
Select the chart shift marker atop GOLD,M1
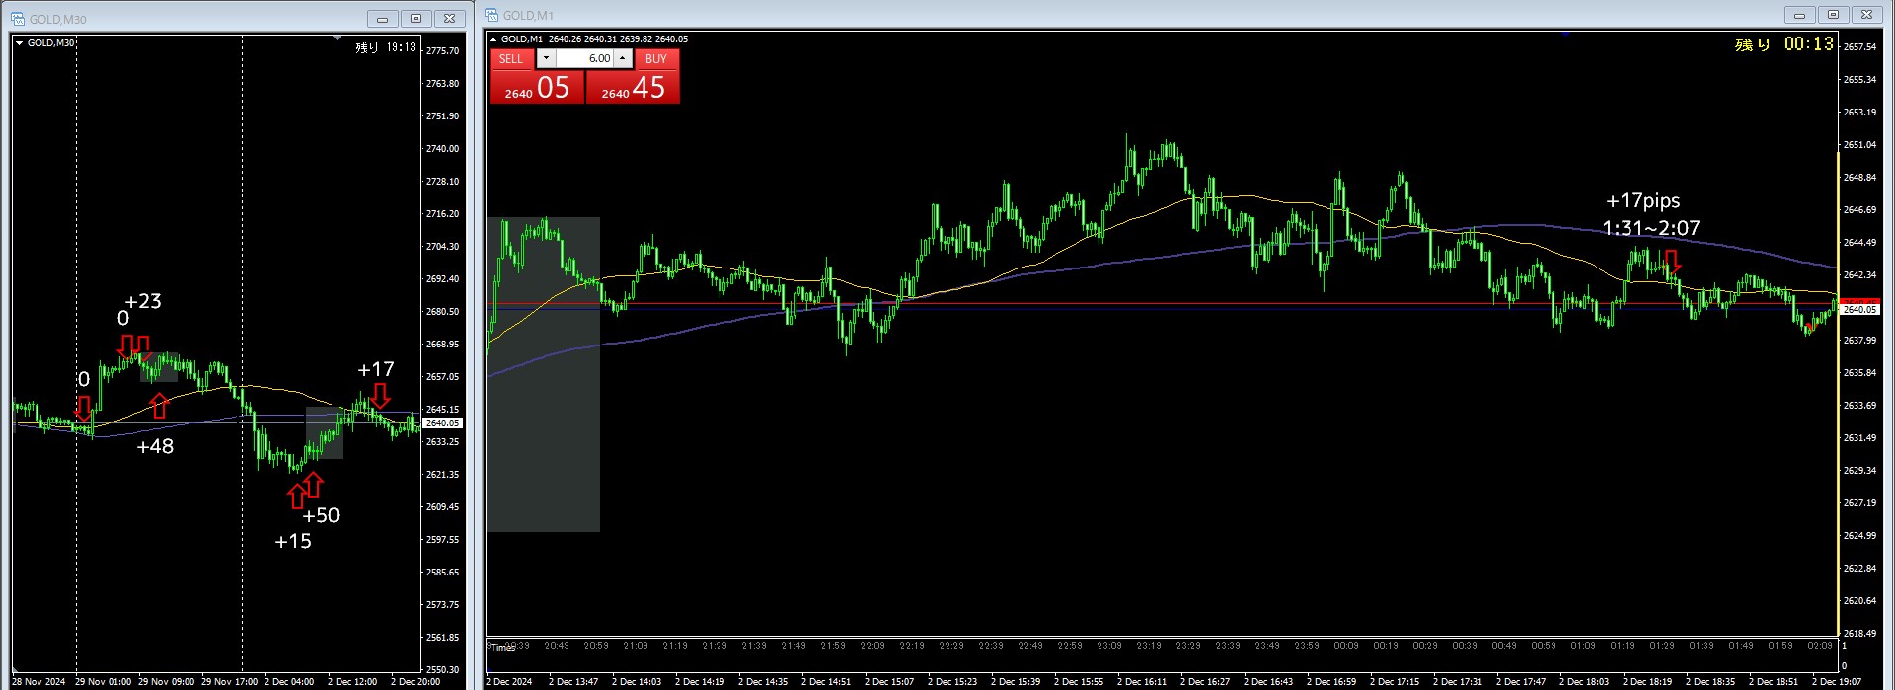pos(1566,34)
